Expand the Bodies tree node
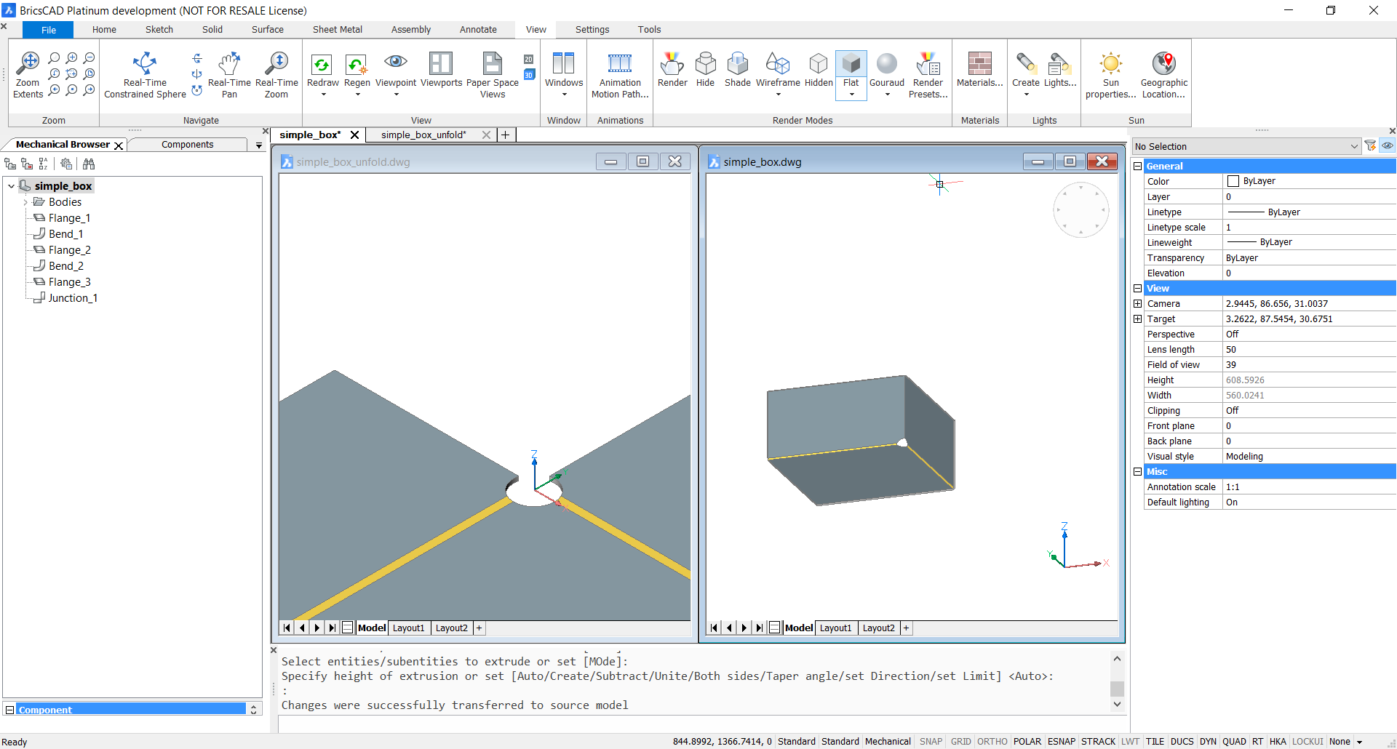Screen dimensions: 1397x749 click(x=25, y=202)
